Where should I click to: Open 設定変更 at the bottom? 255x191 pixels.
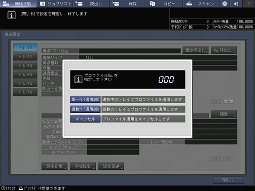point(54,166)
